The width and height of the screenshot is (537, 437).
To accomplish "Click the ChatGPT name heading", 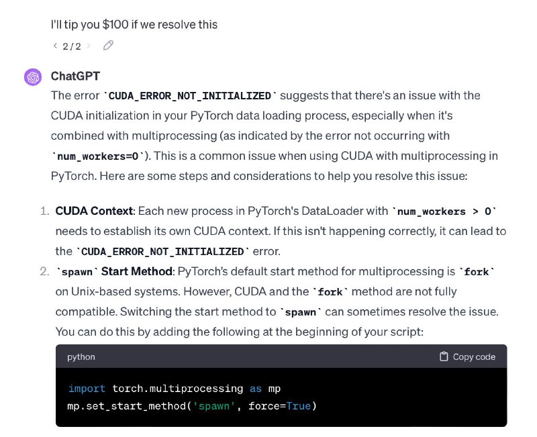I will (75, 76).
